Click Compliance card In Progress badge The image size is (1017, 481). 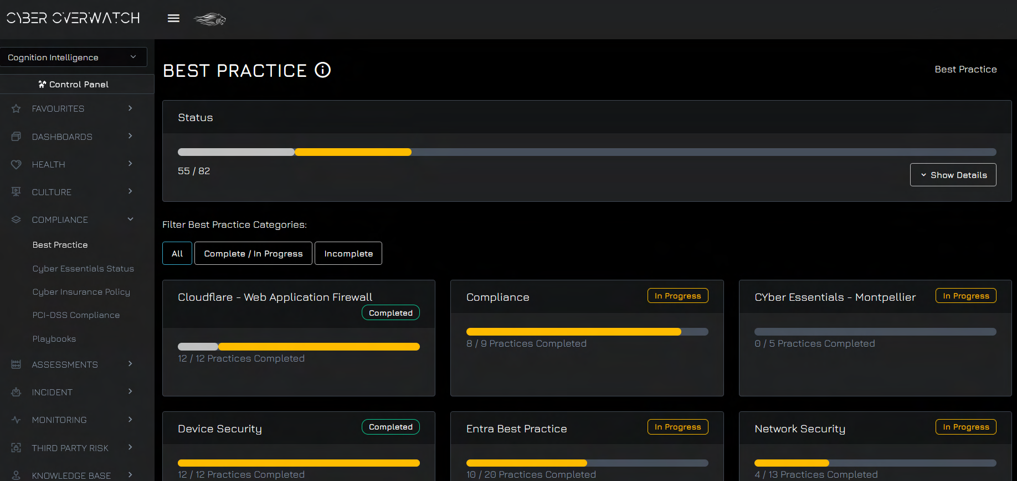coord(677,296)
